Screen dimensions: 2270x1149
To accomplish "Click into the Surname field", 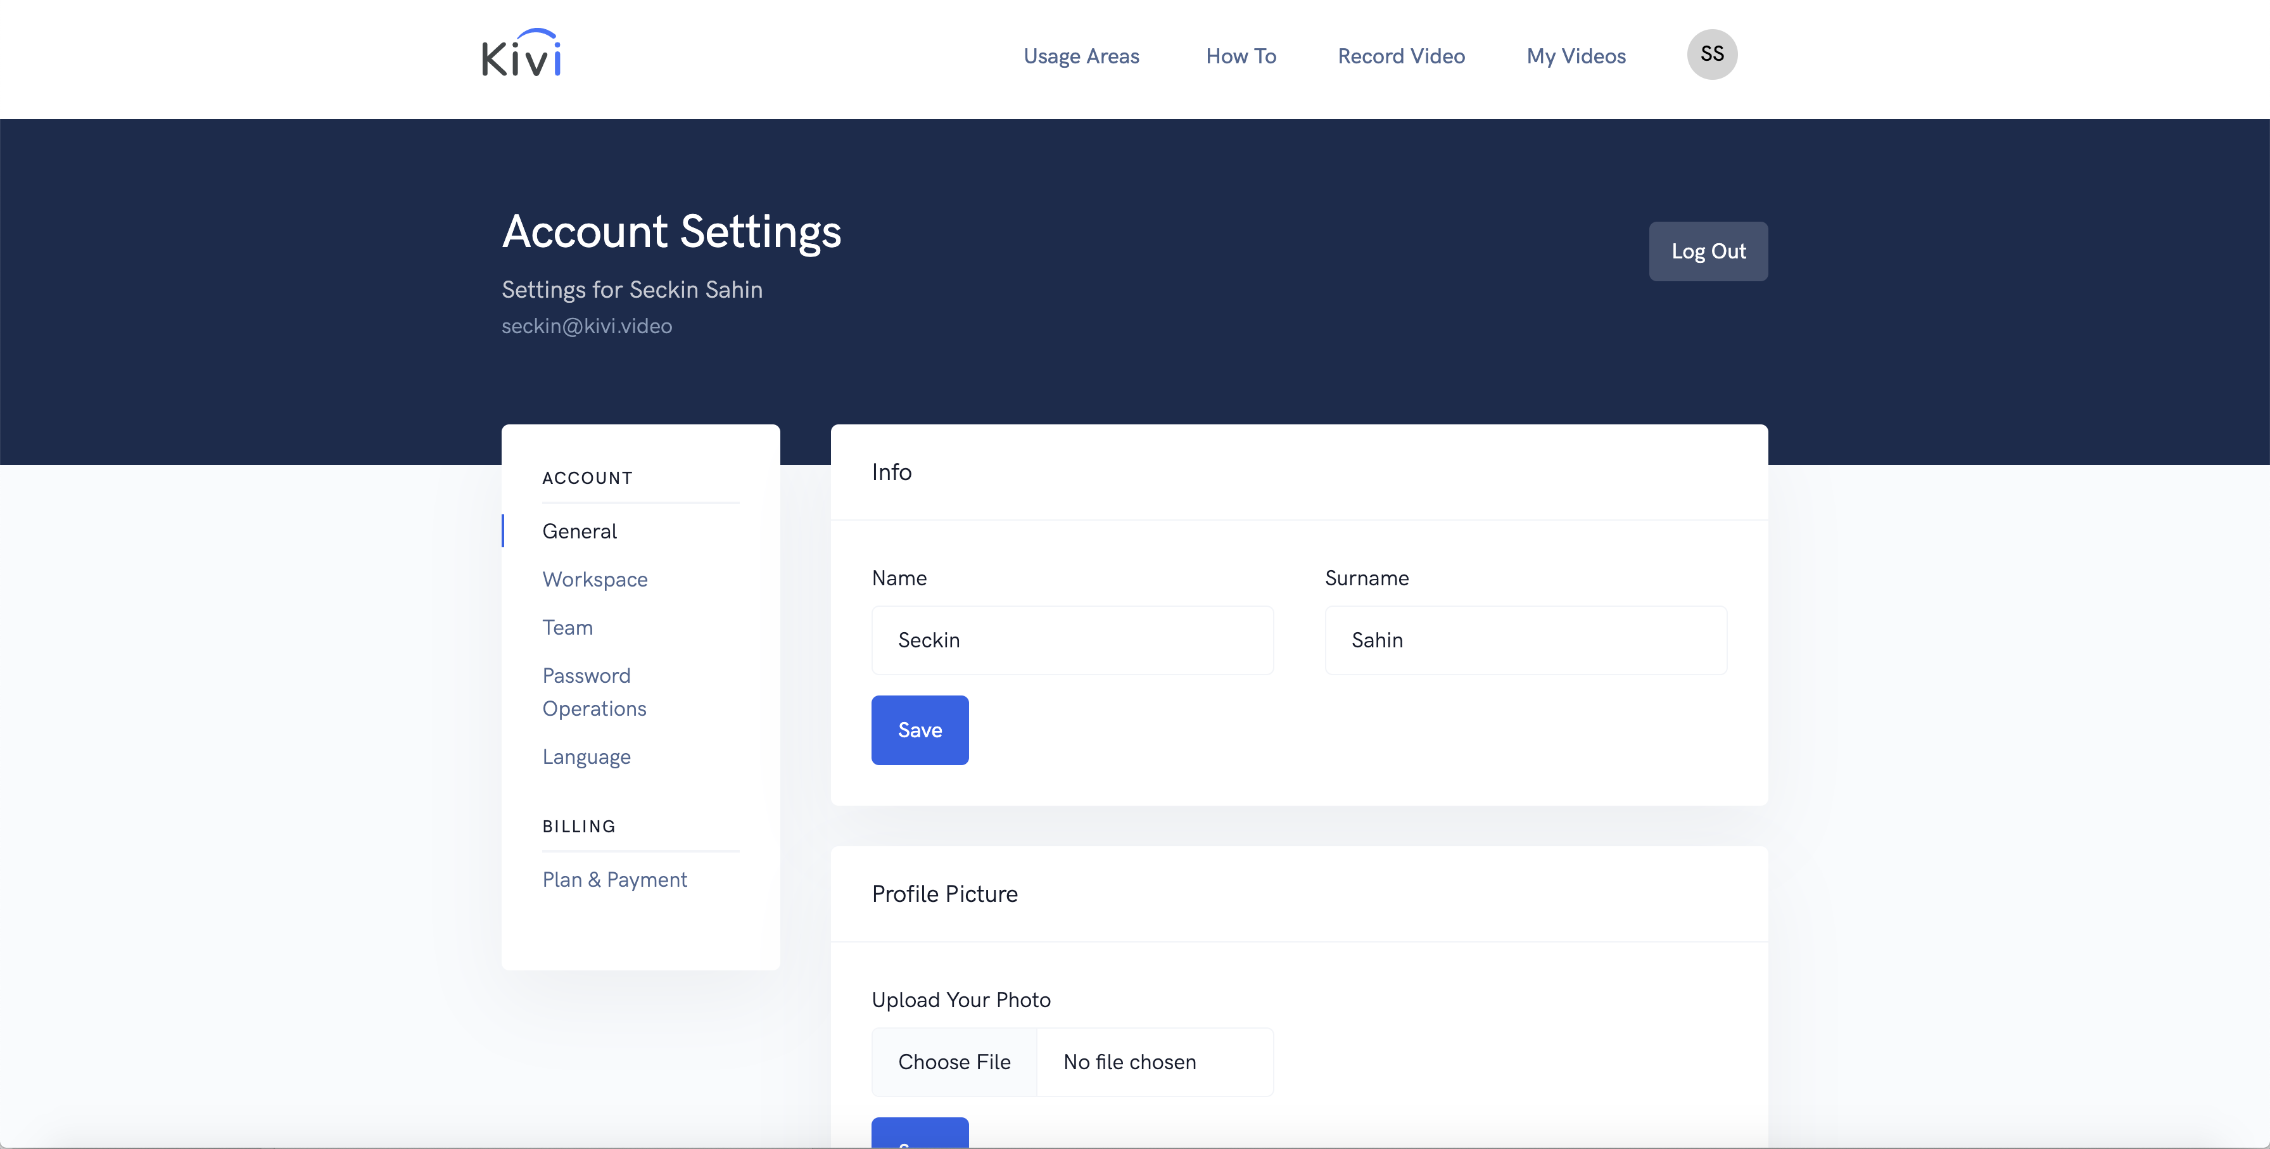I will [x=1525, y=640].
